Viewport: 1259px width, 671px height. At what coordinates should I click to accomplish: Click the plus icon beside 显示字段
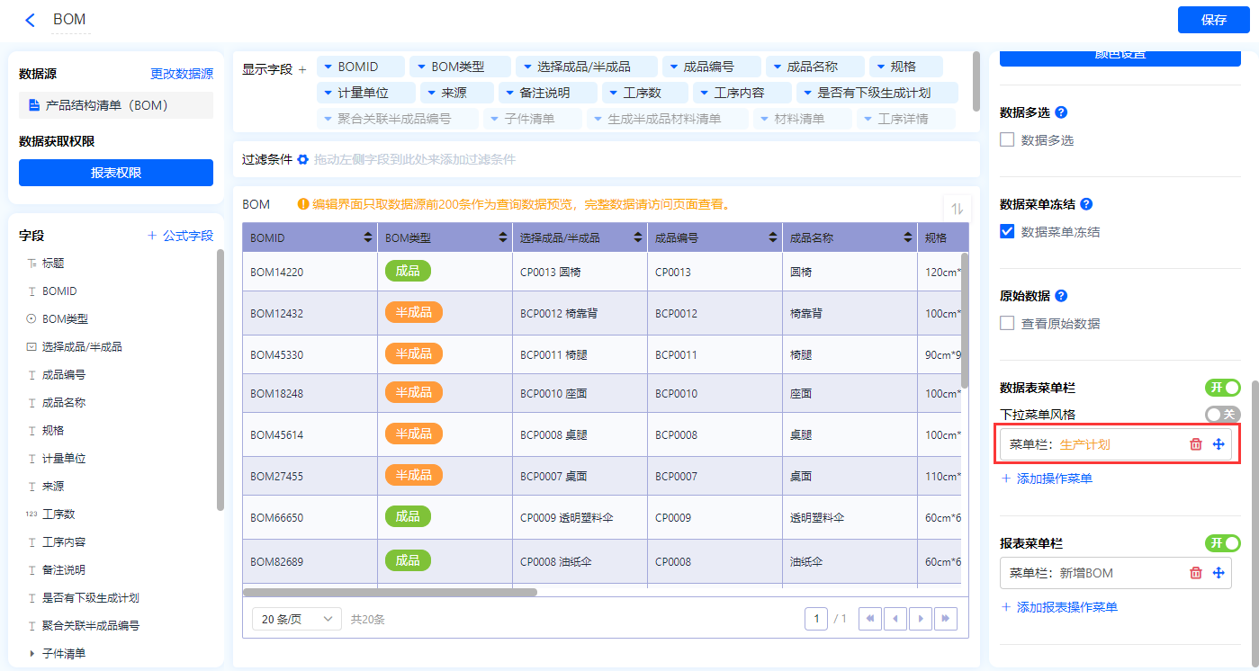click(302, 69)
